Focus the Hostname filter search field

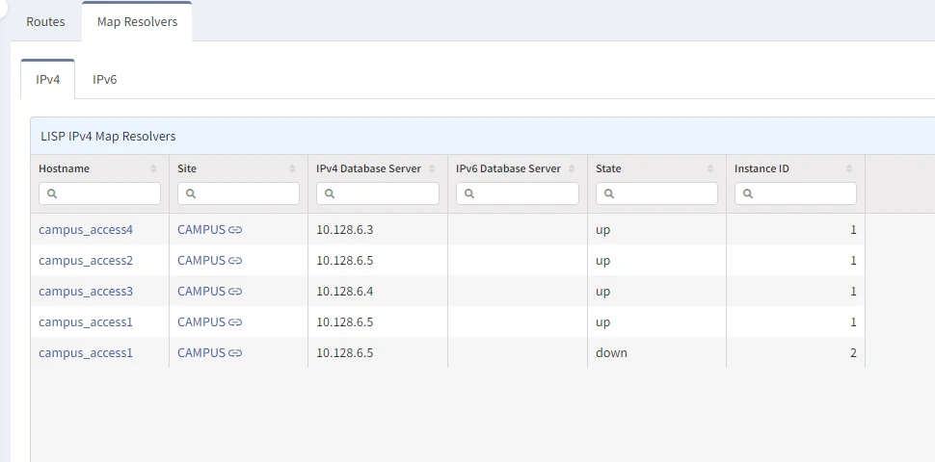(x=100, y=193)
